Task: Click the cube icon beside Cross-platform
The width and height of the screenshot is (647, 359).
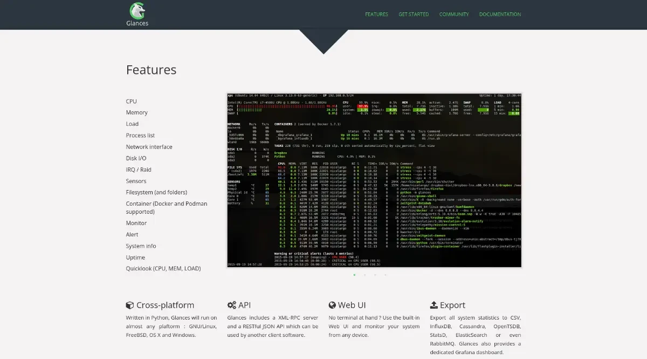Action: [130, 305]
